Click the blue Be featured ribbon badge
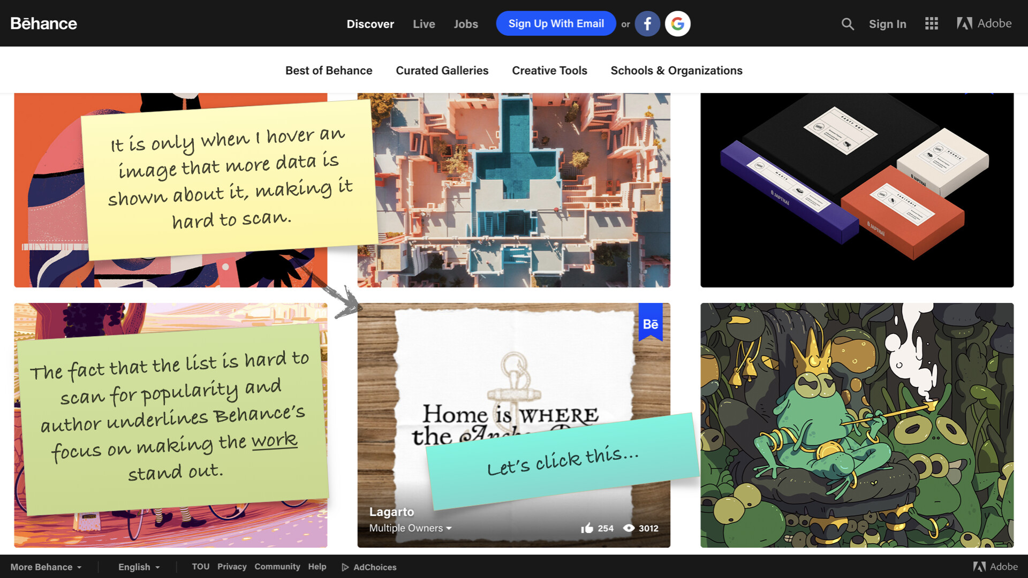 click(651, 323)
